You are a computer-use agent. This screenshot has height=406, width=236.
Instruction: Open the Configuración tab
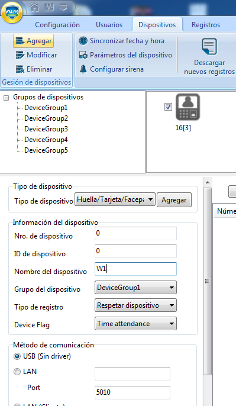57,25
